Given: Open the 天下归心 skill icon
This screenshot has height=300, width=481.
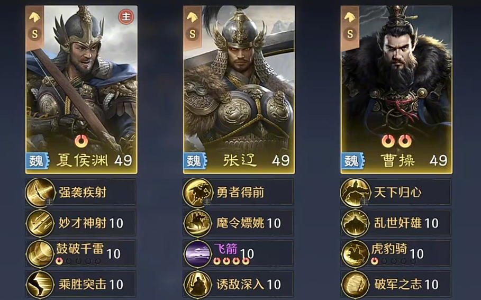Looking at the screenshot, I should 355,193.
